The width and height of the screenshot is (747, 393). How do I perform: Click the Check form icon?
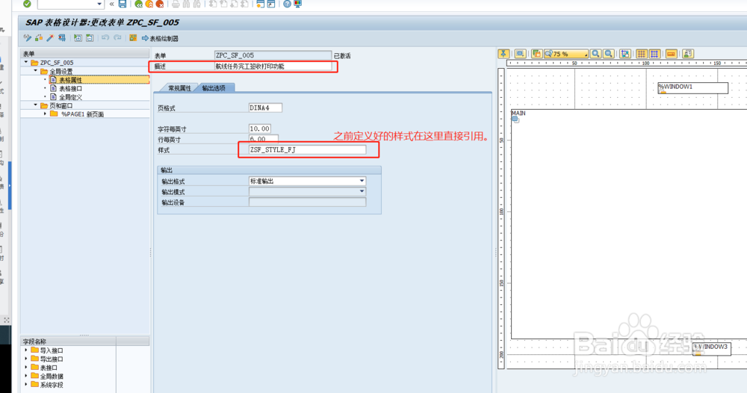(39, 37)
